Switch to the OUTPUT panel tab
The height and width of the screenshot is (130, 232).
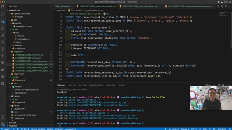click(x=122, y=85)
